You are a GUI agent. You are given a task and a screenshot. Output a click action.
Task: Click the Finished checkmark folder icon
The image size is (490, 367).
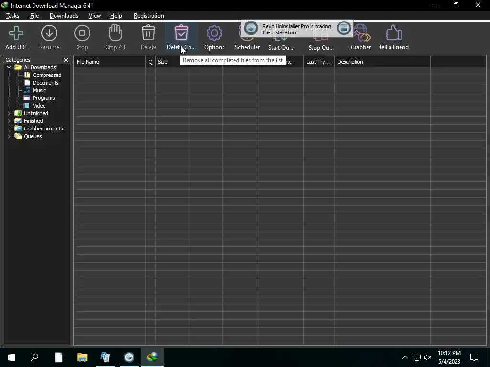pyautogui.click(x=18, y=121)
